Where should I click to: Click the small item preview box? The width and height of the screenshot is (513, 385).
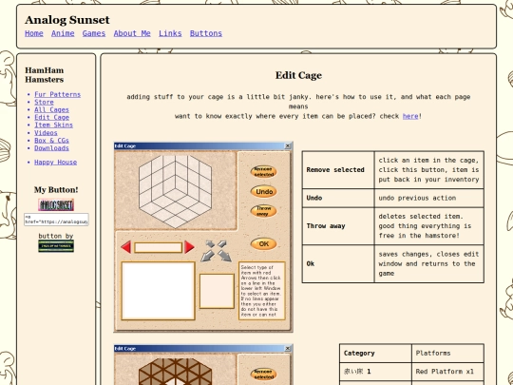point(217,291)
